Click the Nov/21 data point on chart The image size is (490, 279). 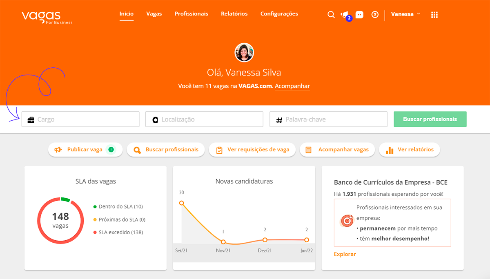pyautogui.click(x=223, y=242)
